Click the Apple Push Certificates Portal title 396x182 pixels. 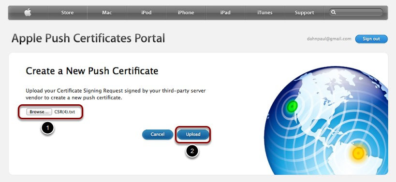(88, 38)
